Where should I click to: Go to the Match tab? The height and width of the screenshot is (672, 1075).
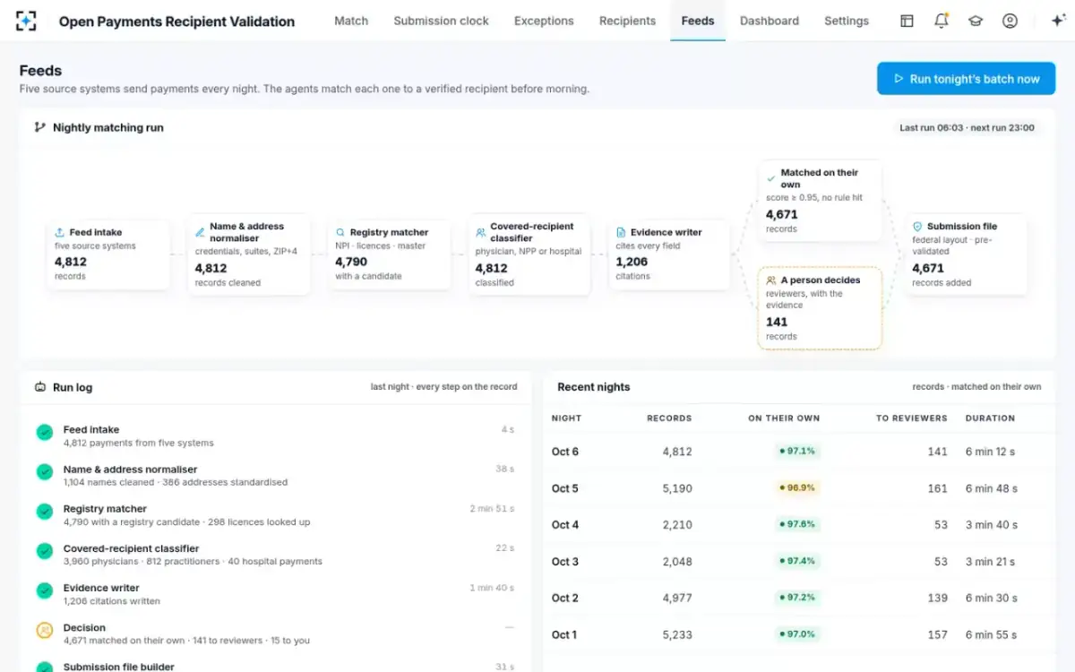point(351,21)
